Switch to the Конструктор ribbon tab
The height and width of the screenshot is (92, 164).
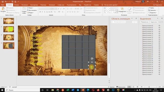[x=34, y=5]
